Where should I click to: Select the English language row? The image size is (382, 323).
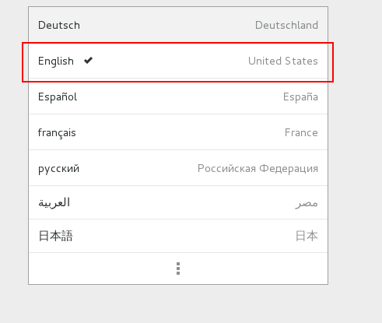(x=178, y=61)
